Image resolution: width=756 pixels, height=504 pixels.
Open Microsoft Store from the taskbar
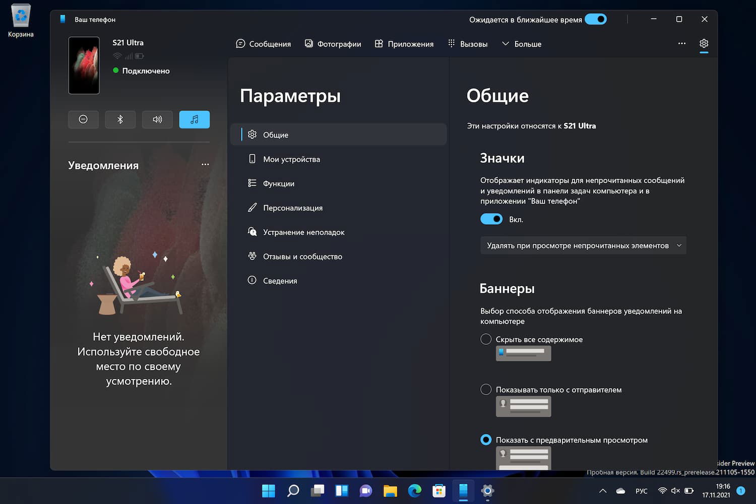coord(439,490)
